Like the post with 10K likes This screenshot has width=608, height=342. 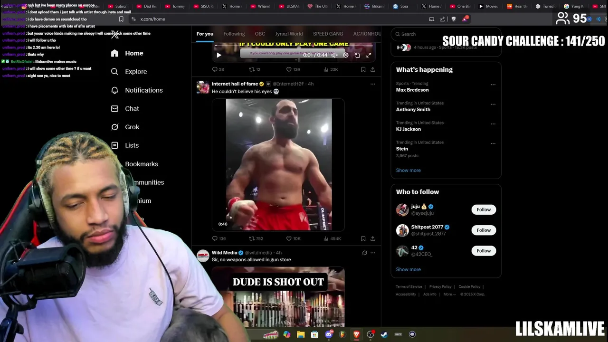coord(293,238)
